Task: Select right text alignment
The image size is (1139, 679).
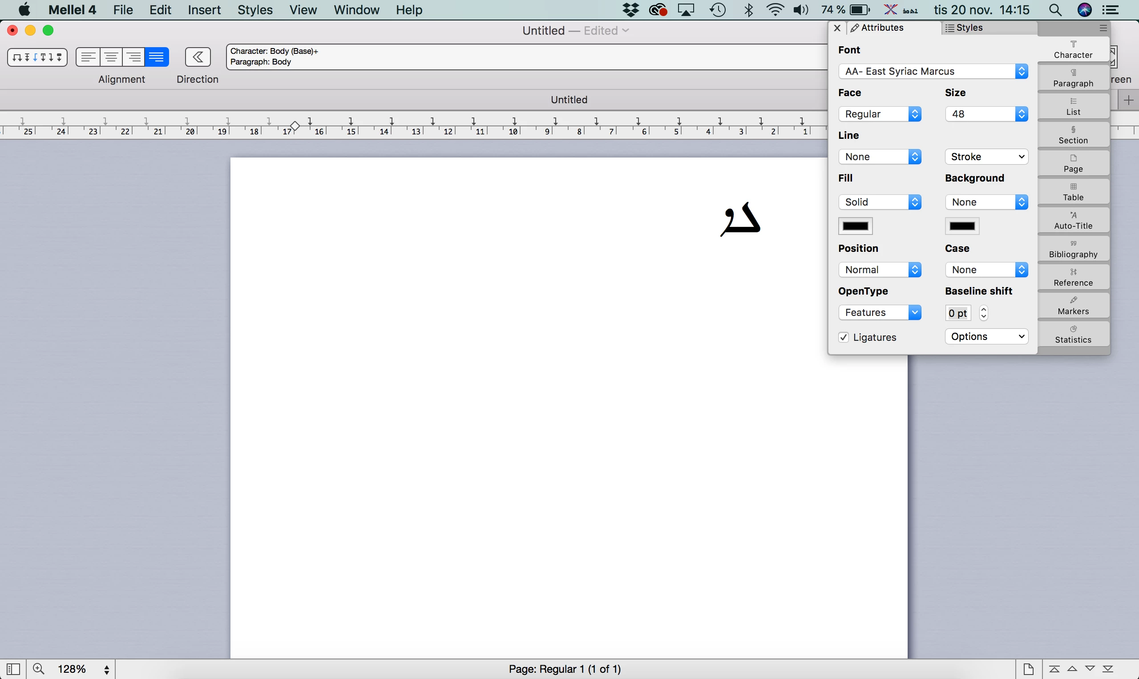Action: tap(133, 57)
